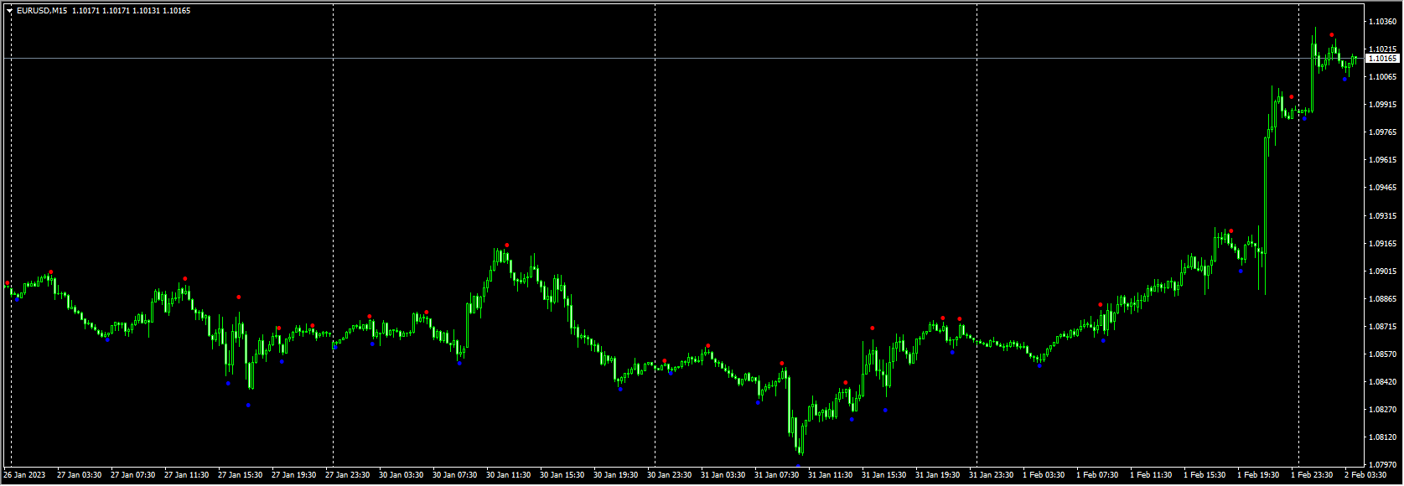
Task: Click the 1 Feb 15:30 time label
Action: point(1205,475)
